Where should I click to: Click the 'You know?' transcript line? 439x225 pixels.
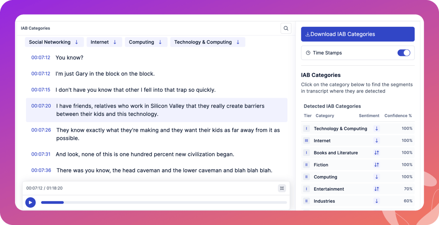click(x=70, y=58)
